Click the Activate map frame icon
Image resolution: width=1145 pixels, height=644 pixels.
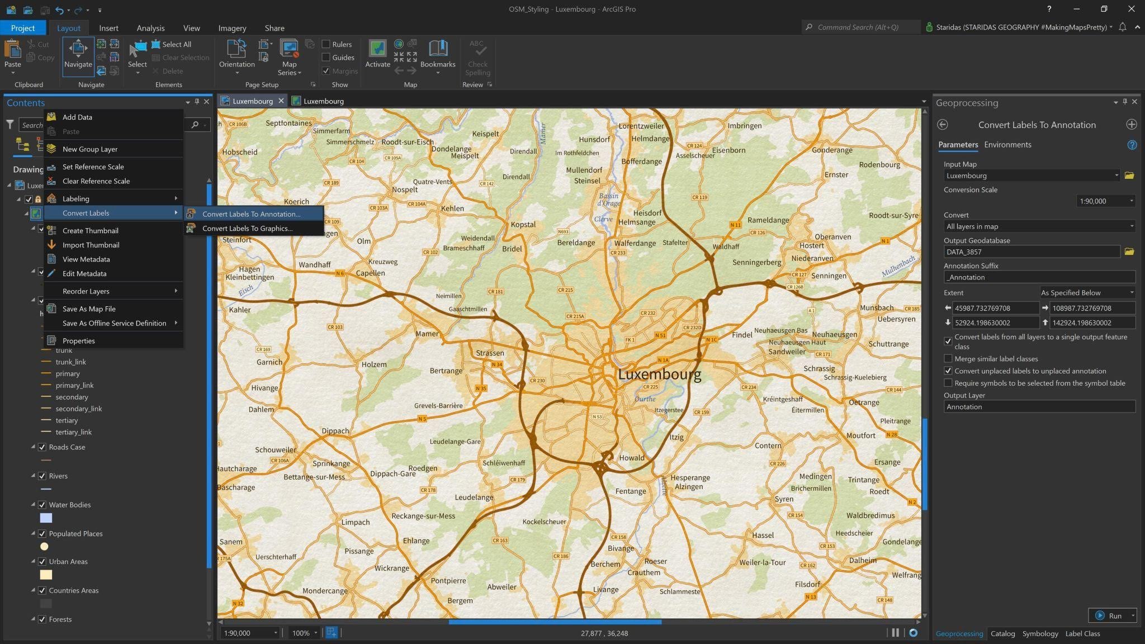click(377, 49)
